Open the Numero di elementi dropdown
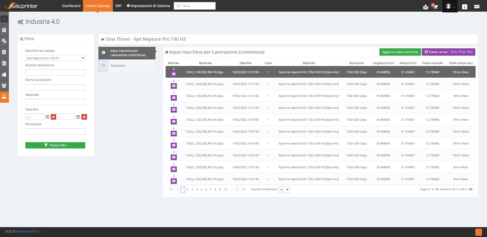Viewport: 487px width, 237px height. (284, 190)
